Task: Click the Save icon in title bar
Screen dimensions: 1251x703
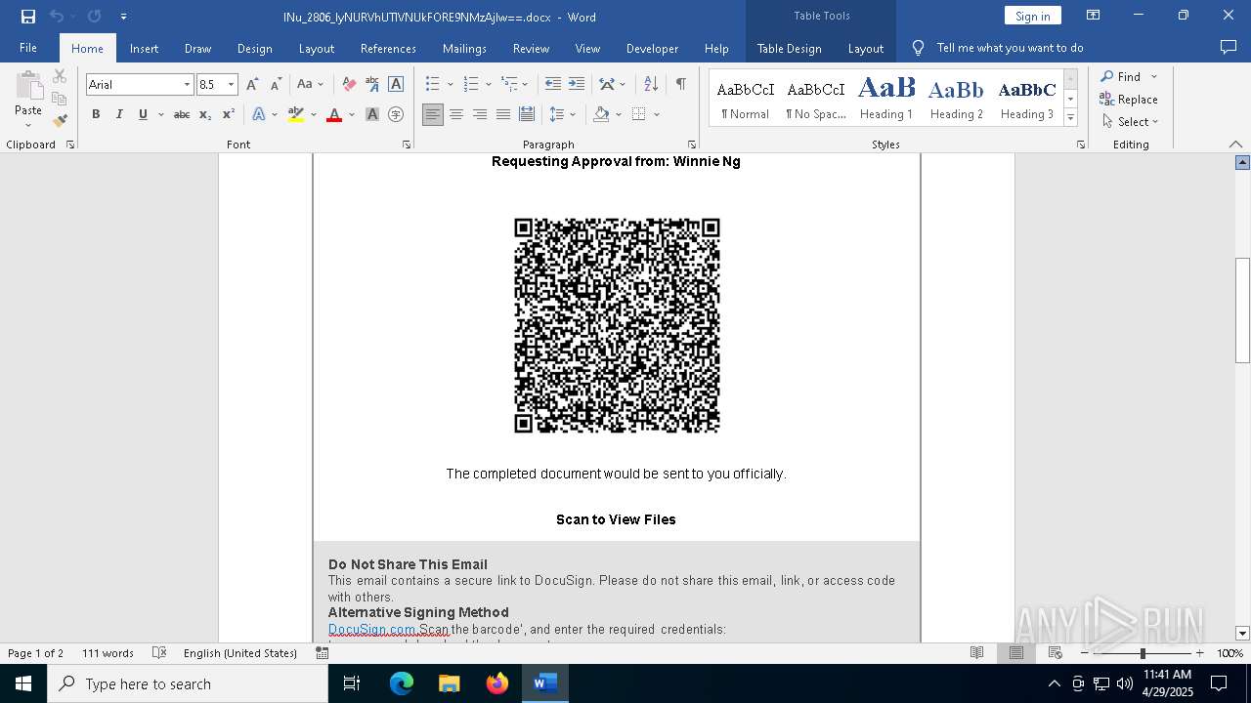Action: [x=27, y=17]
